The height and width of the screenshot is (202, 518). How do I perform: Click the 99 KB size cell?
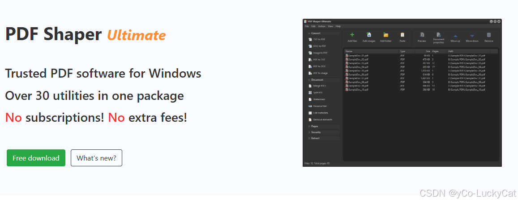(427, 56)
